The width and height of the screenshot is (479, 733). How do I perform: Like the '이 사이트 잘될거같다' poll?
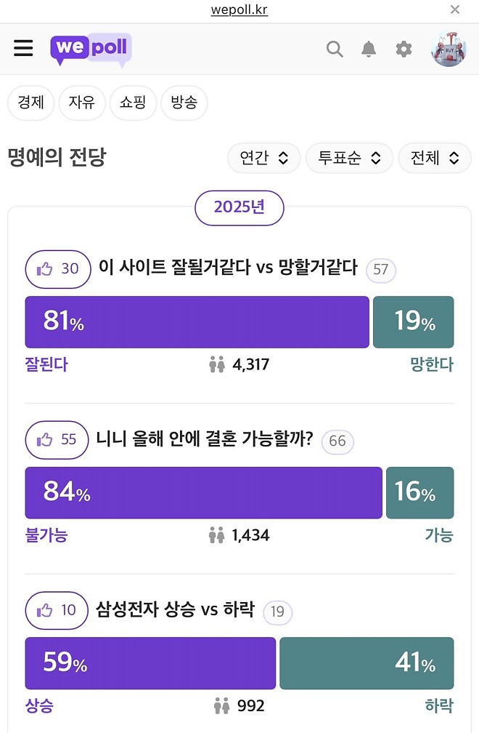(x=57, y=269)
